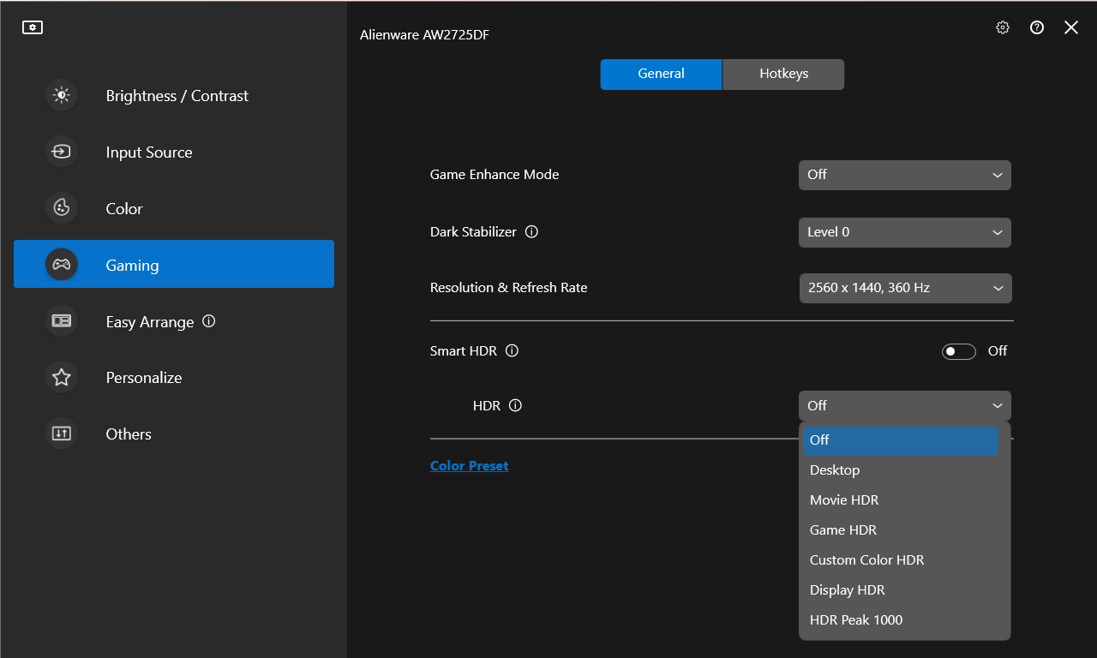Go to the Color section

click(174, 208)
